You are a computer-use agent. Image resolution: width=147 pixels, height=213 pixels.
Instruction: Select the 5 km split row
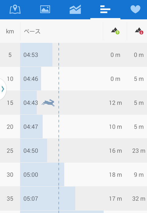pyautogui.click(x=73, y=55)
